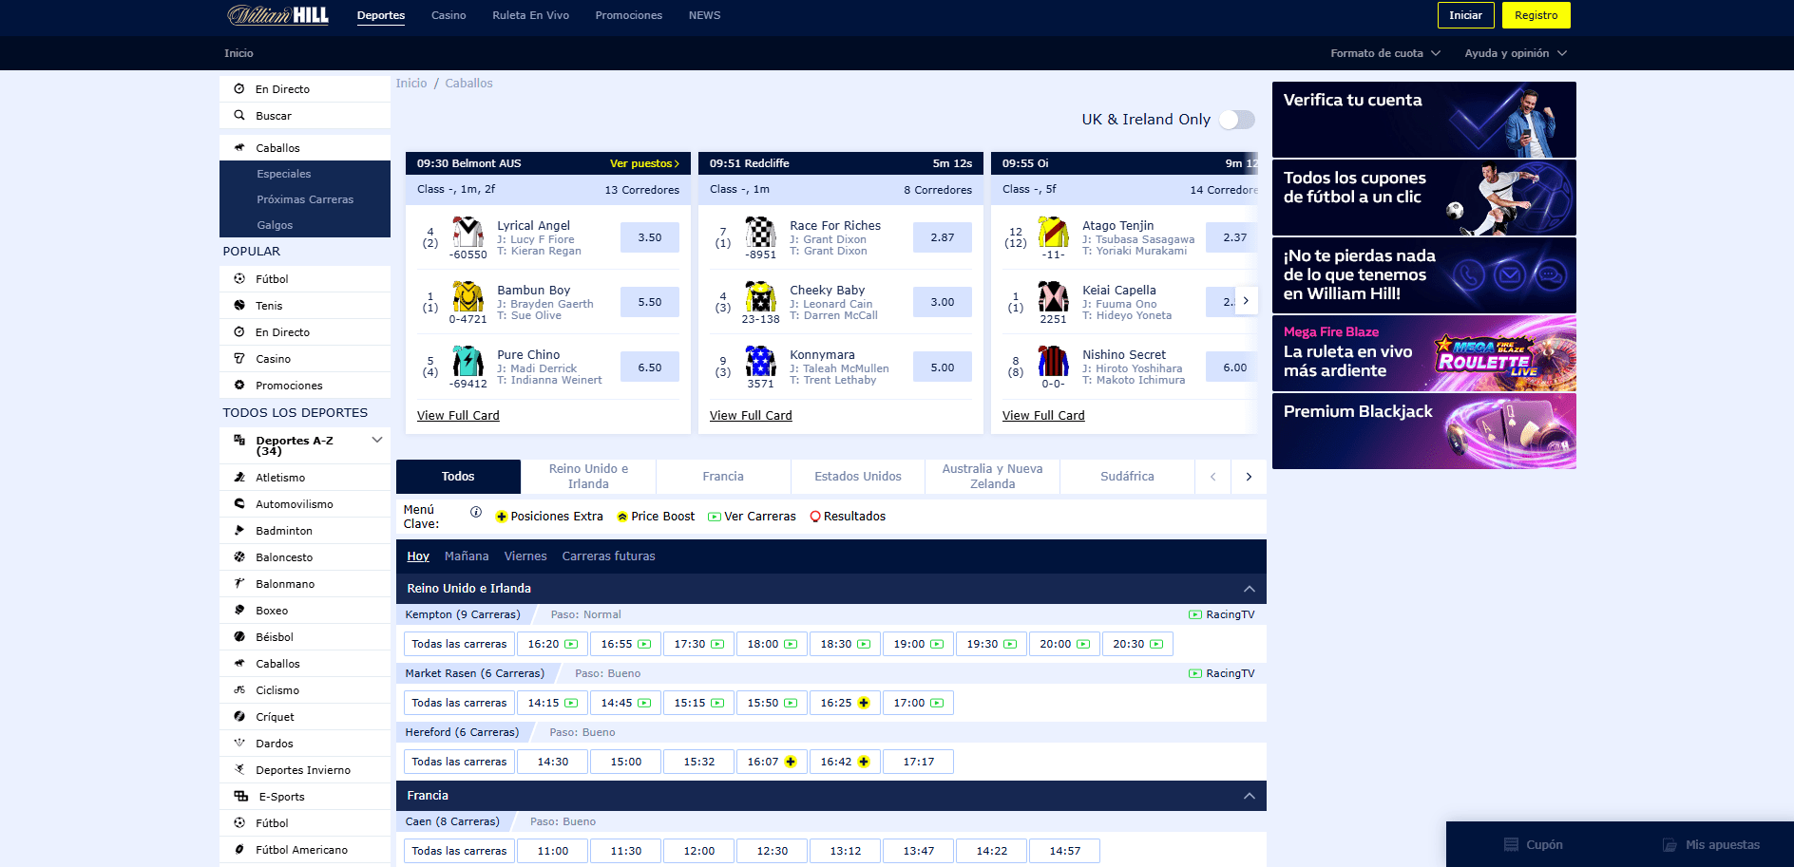The width and height of the screenshot is (1794, 867).
Task: Open Fútbol icon under Popular
Action: click(239, 278)
